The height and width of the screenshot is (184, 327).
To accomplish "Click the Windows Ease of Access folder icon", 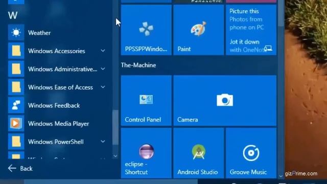I will pos(16,87).
